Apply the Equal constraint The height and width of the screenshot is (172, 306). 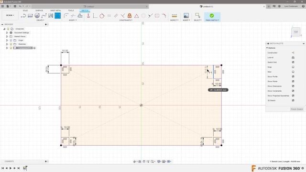point(109,16)
